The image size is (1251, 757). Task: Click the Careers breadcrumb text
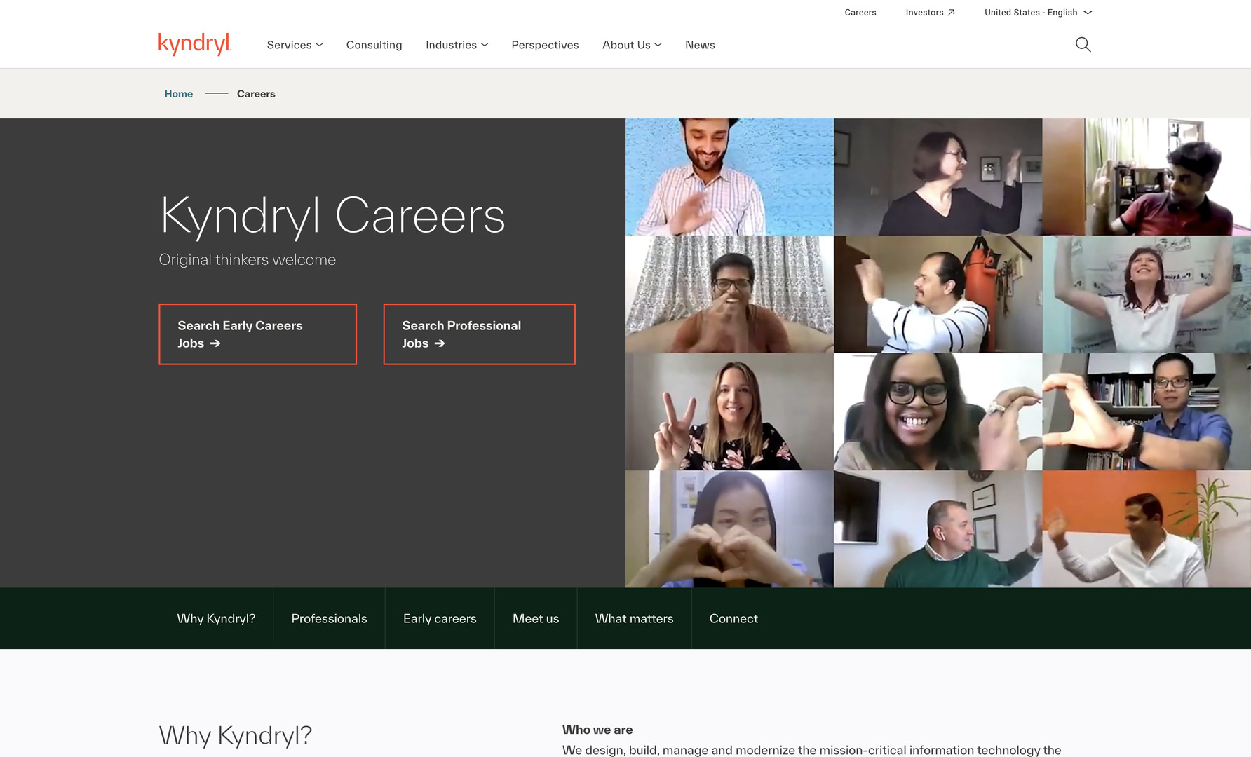tap(256, 94)
